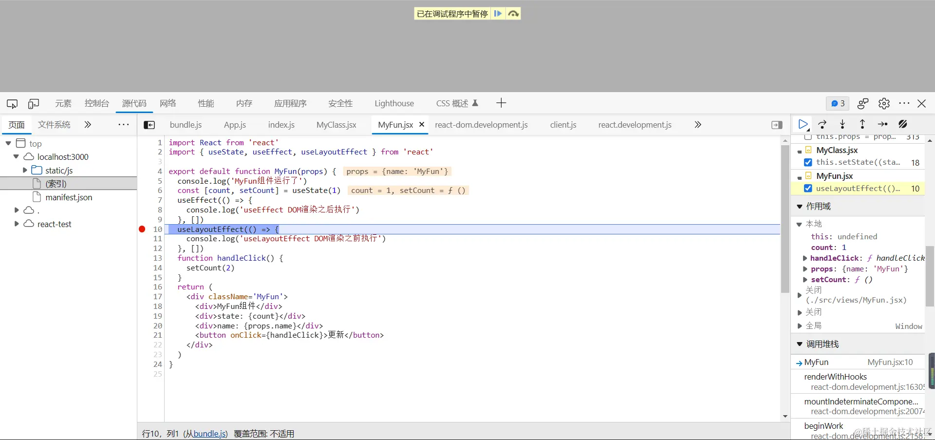Switch navigator to 文件系统 tab
This screenshot has width=935, height=440.
coord(54,125)
